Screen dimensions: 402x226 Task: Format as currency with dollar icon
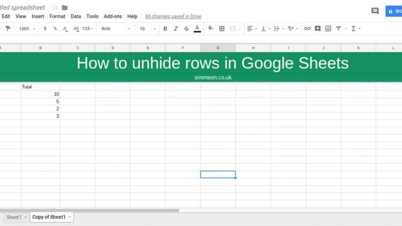(45, 28)
